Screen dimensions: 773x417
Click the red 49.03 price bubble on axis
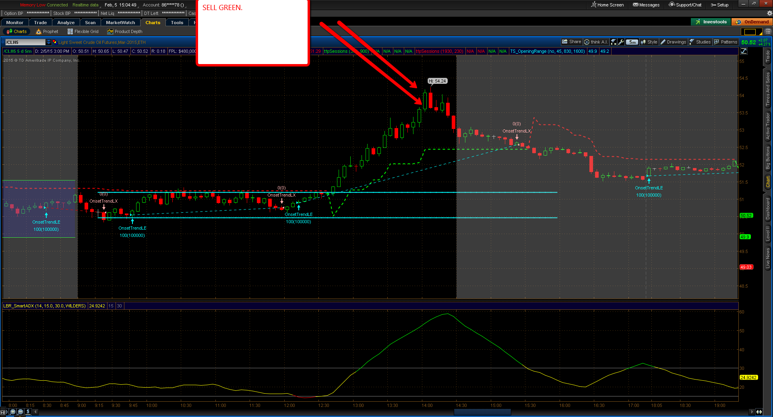pyautogui.click(x=746, y=267)
